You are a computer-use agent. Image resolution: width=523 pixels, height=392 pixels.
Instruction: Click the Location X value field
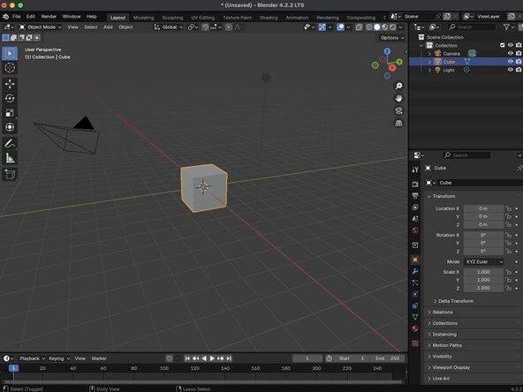coord(483,208)
